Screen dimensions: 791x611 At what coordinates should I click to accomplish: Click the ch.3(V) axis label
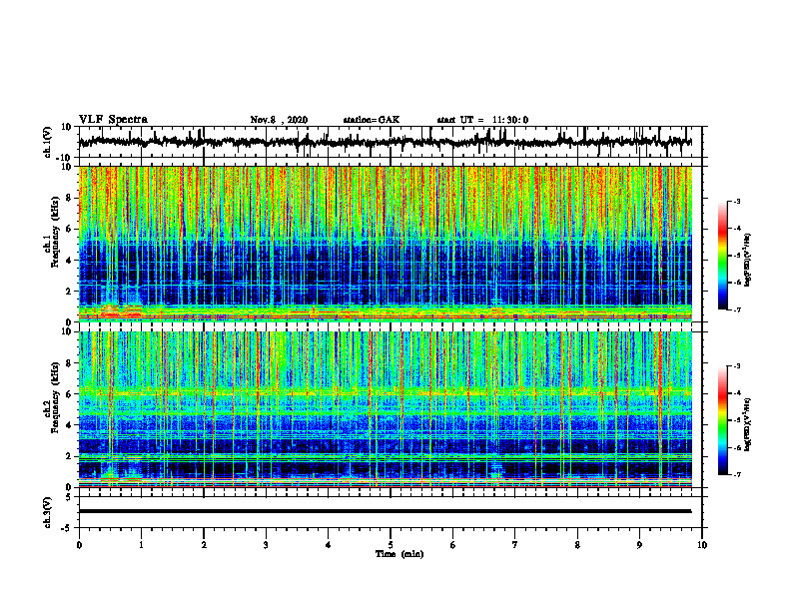point(48,512)
